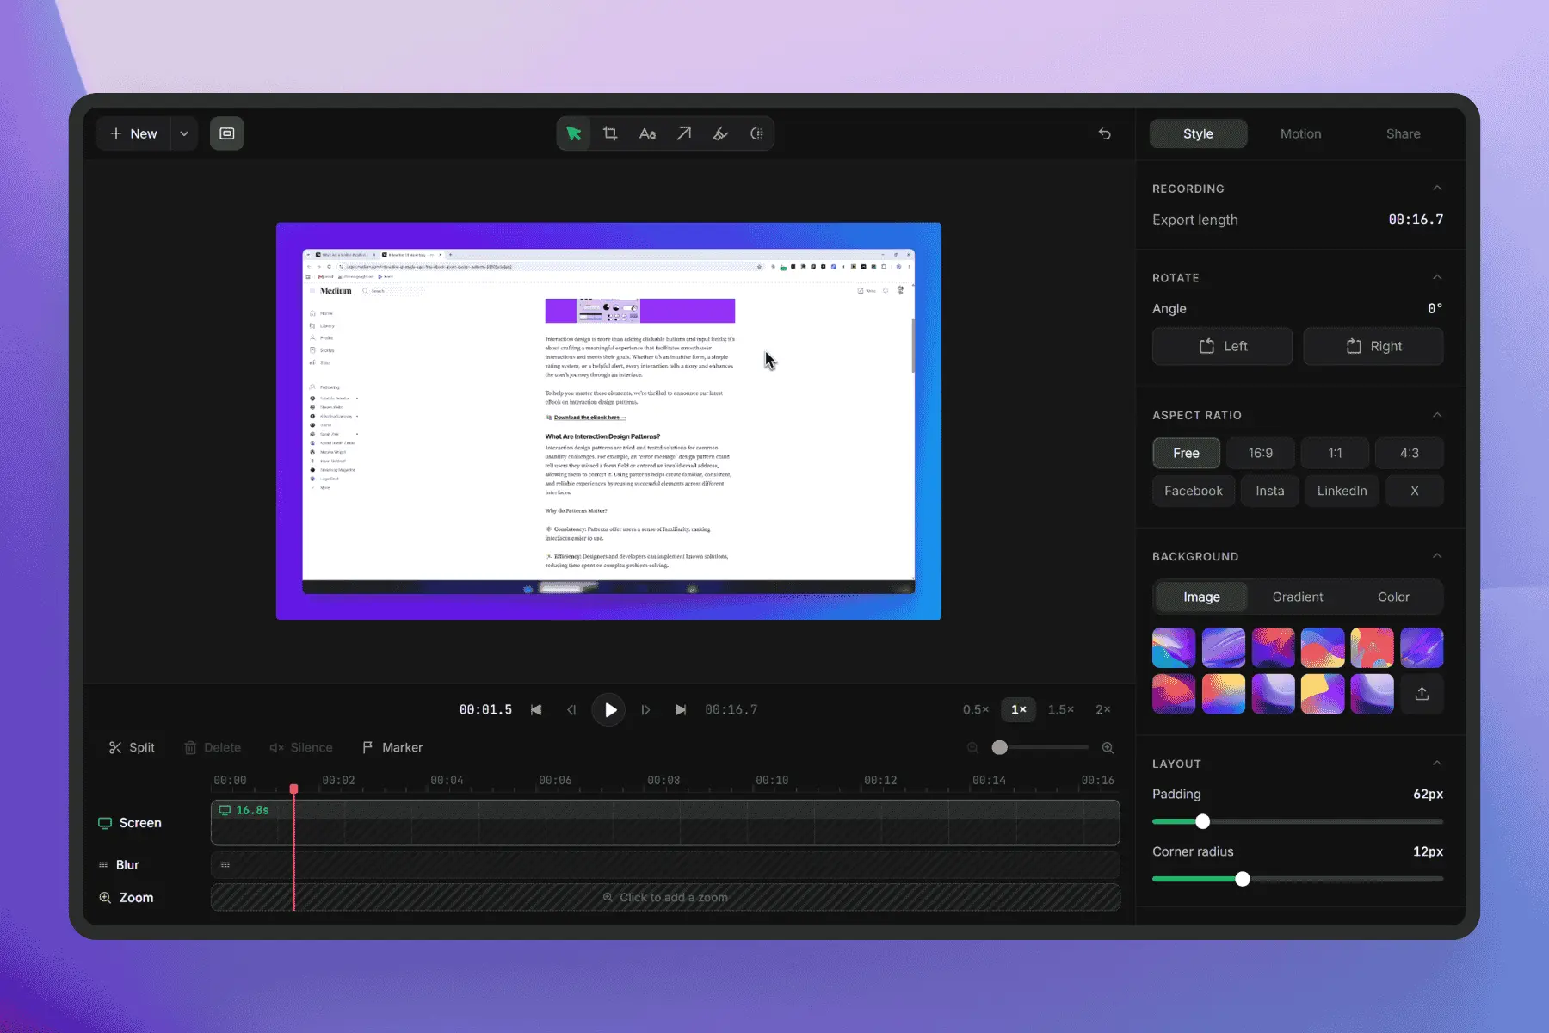This screenshot has height=1033, width=1549.
Task: Set playback speed to 0.5×
Action: click(x=976, y=709)
